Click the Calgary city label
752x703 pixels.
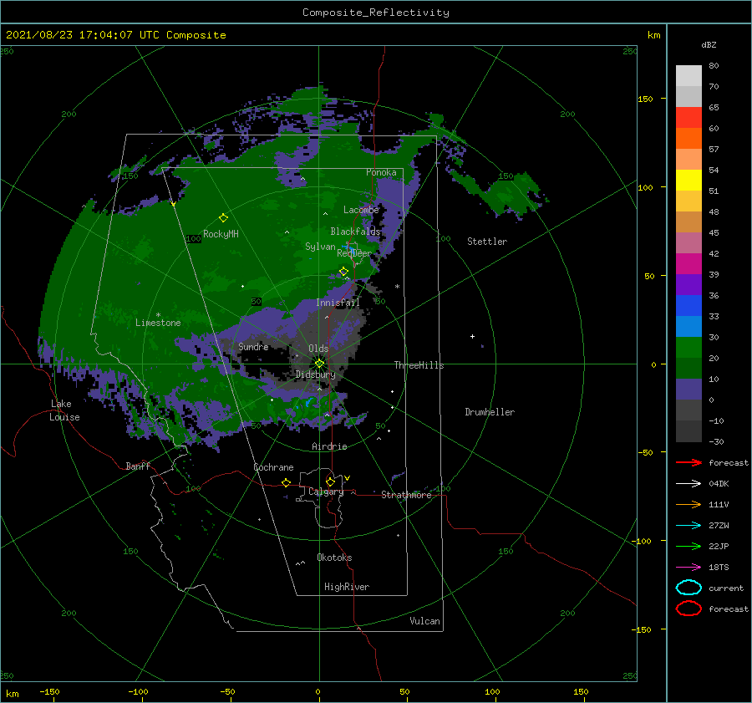[x=326, y=492]
